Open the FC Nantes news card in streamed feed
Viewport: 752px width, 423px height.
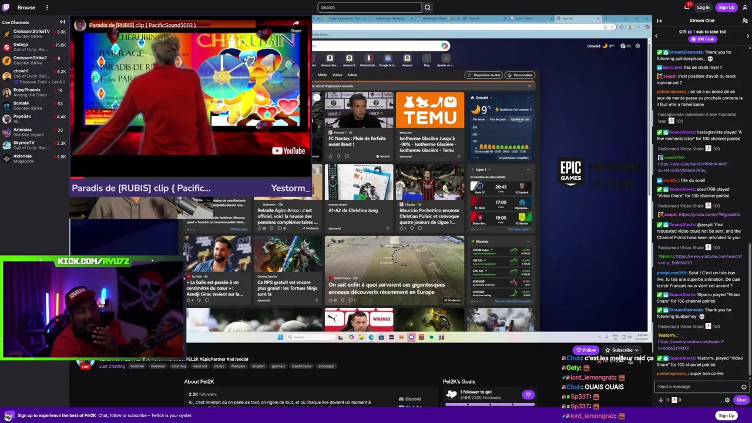click(x=358, y=126)
